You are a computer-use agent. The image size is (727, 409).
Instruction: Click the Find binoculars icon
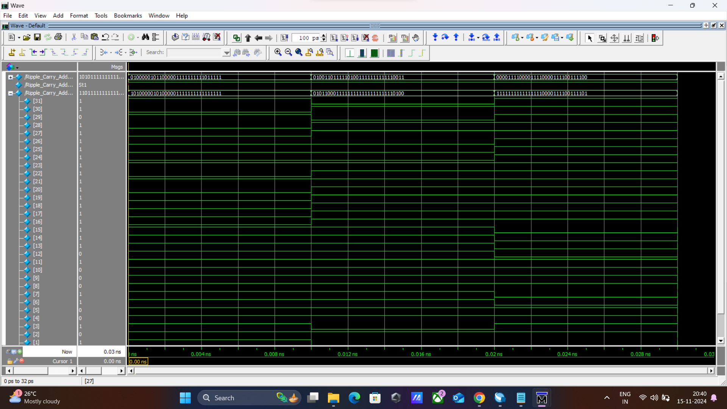point(145,37)
